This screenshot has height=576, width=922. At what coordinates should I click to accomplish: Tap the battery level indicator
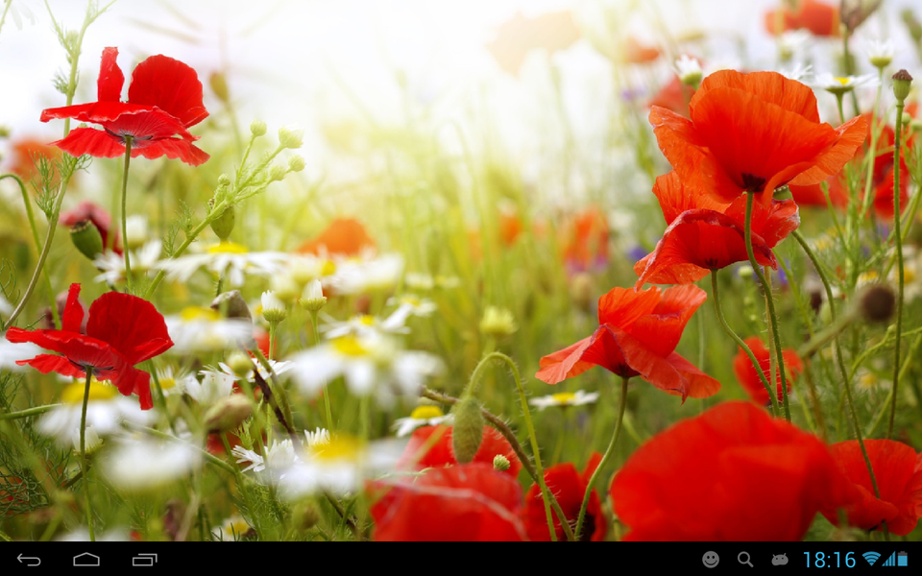tap(902, 559)
